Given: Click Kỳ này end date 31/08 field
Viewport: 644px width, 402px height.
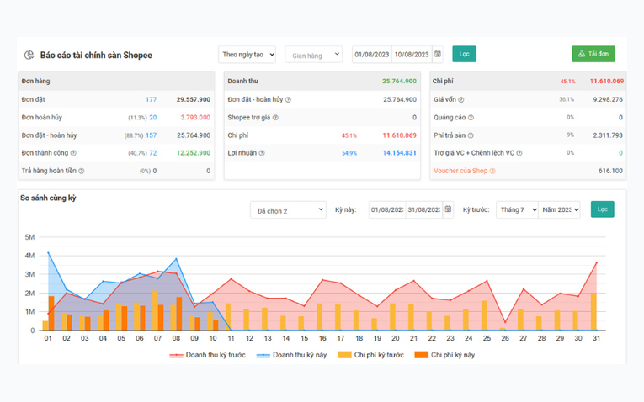Looking at the screenshot, I should coord(423,209).
